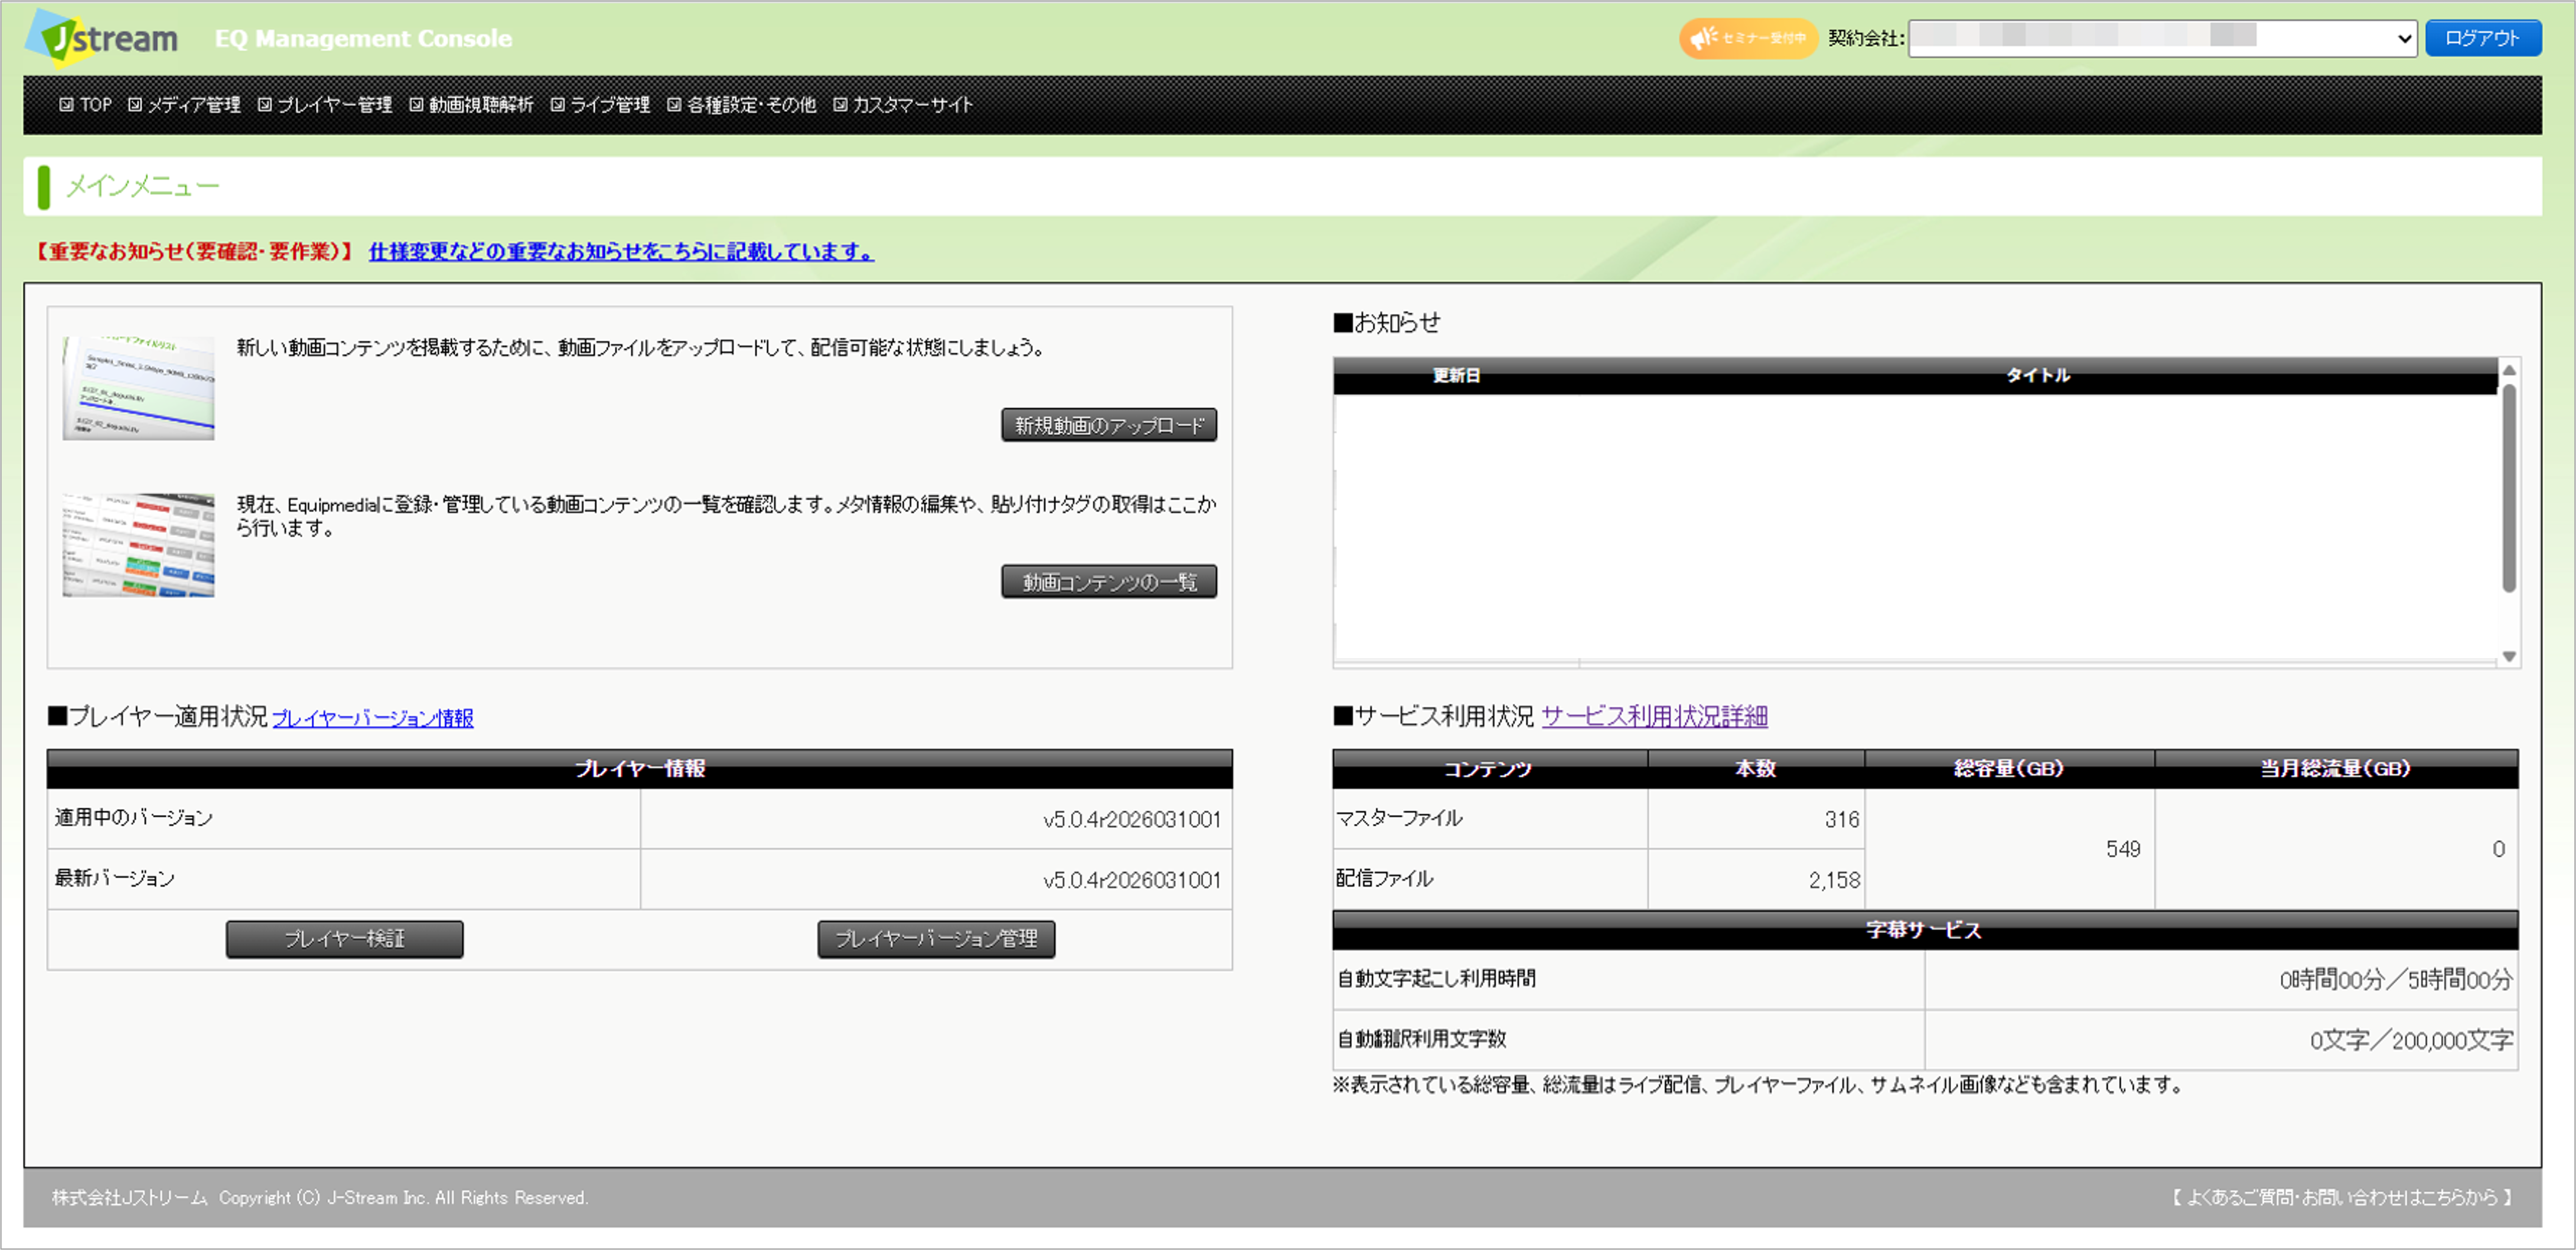Click the video content list thumbnail
Screen dimensions: 2576x1250
pos(138,544)
